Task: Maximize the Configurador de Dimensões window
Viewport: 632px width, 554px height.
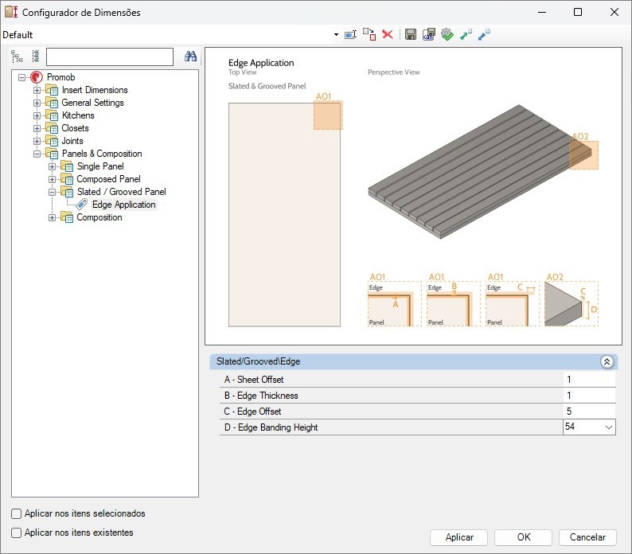Action: [x=578, y=12]
